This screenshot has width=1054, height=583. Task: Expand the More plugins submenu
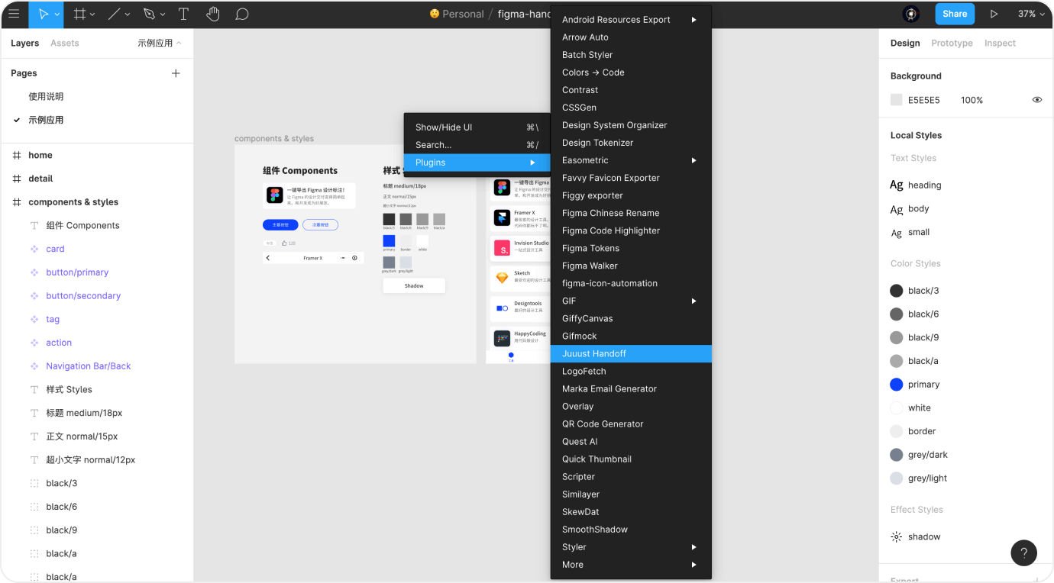[694, 565]
